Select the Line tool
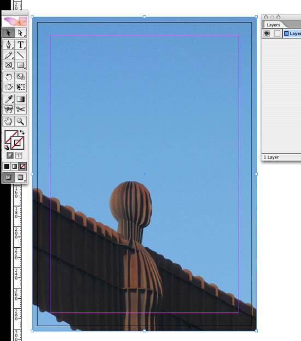This screenshot has width=301, height=341. pyautogui.click(x=21, y=55)
